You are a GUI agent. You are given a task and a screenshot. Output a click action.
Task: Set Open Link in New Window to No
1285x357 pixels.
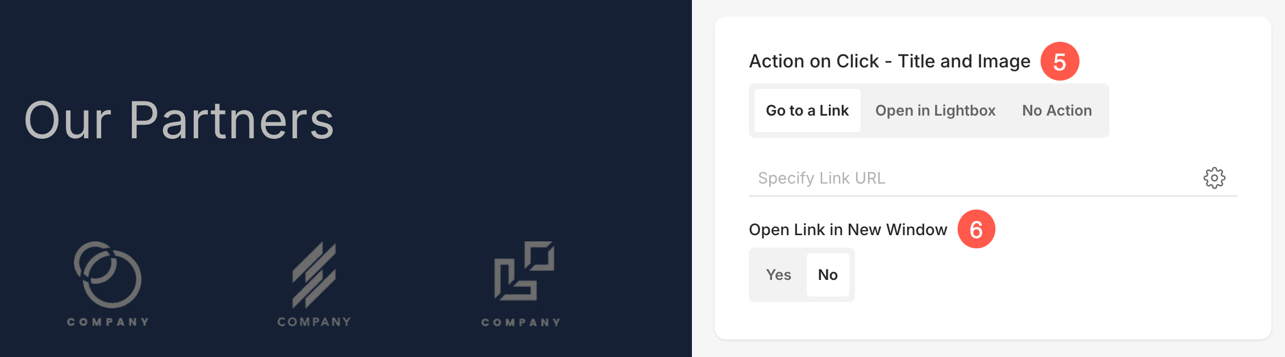click(x=828, y=275)
